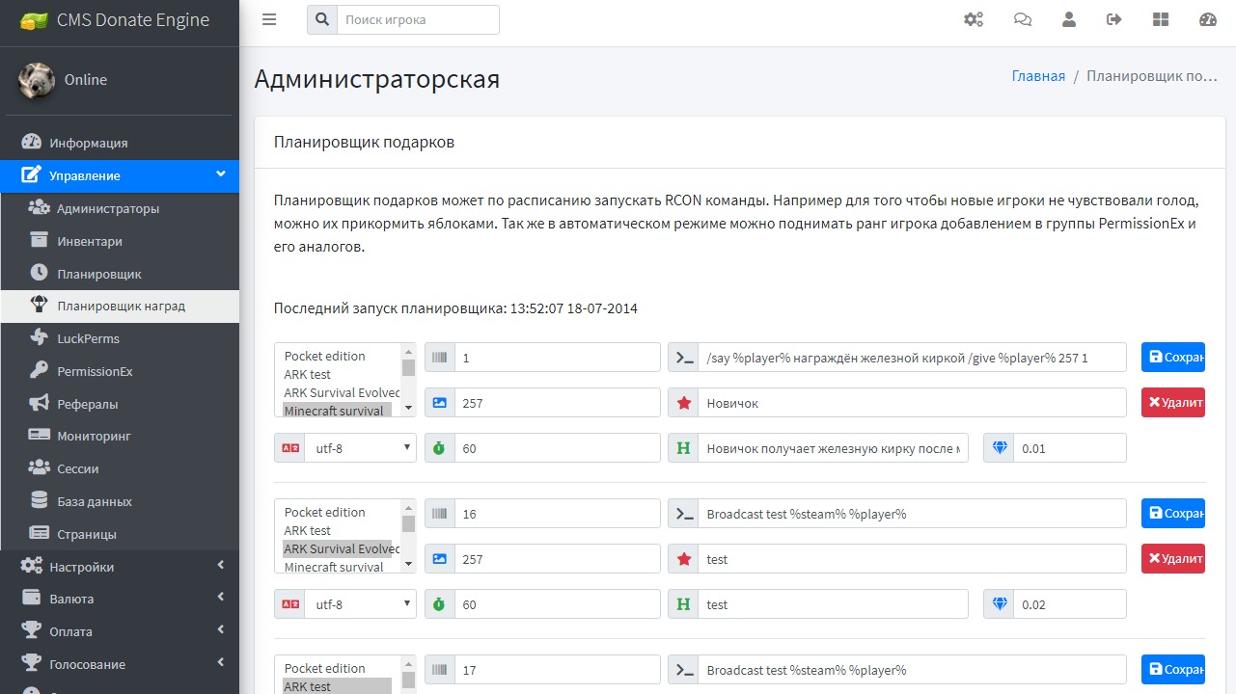The image size is (1236, 694).
Task: Open chat messages icon in top bar
Action: click(1022, 19)
